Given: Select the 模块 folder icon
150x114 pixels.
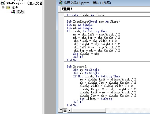Looking at the screenshot, I should coord(8,8).
